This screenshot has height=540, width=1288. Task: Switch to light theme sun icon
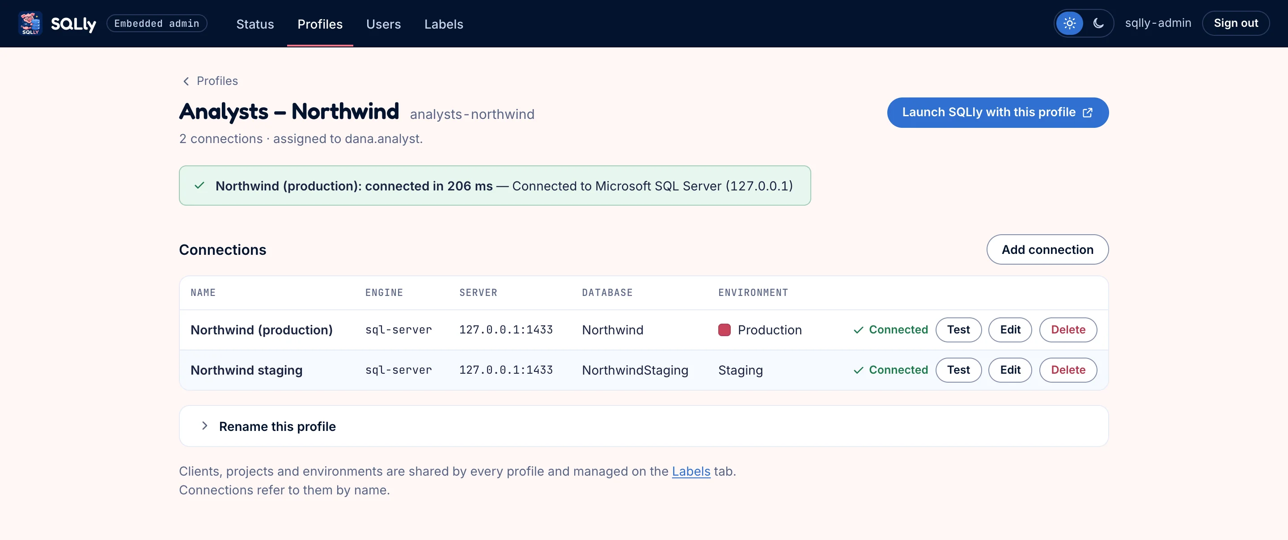[x=1069, y=24]
